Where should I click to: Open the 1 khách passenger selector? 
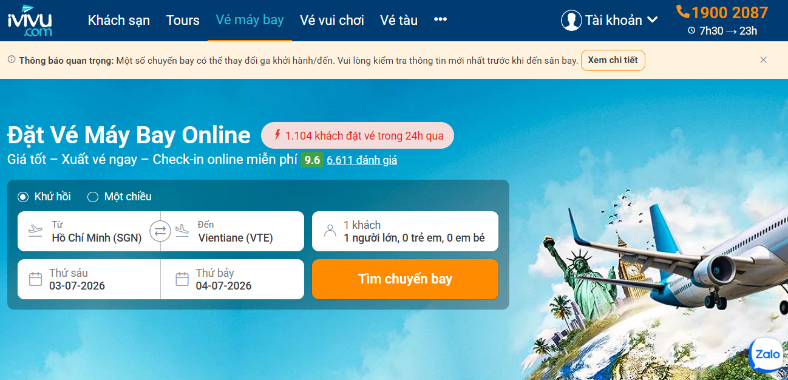click(x=405, y=231)
